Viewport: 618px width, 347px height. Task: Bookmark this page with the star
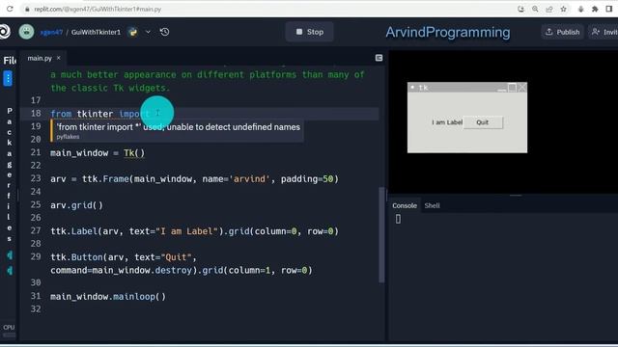click(563, 9)
